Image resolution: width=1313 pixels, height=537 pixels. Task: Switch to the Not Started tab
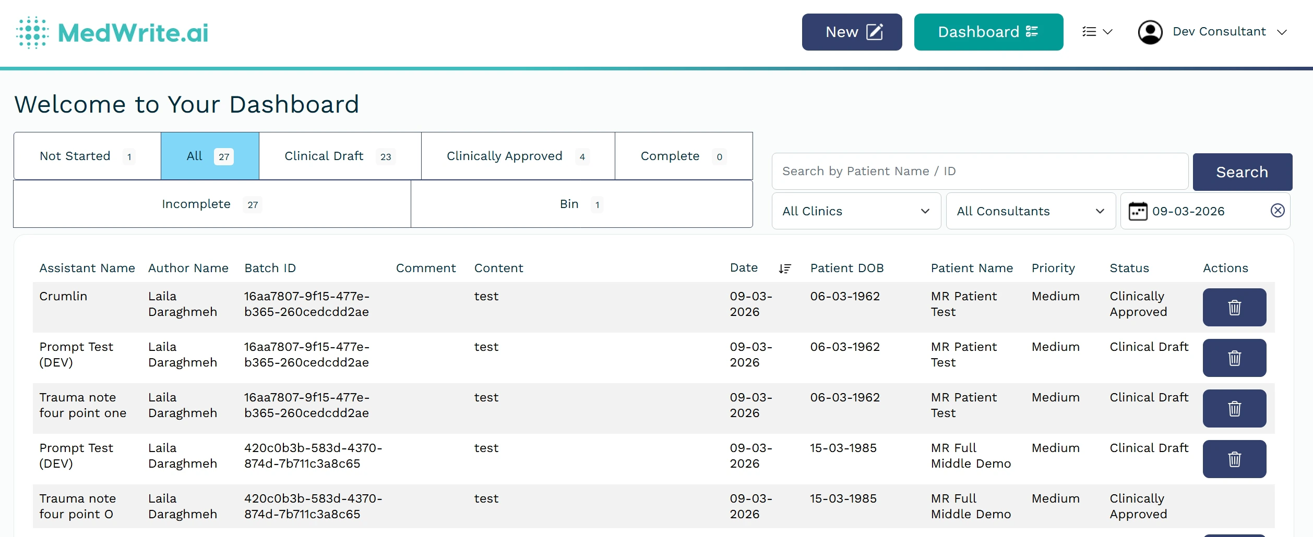[87, 156]
